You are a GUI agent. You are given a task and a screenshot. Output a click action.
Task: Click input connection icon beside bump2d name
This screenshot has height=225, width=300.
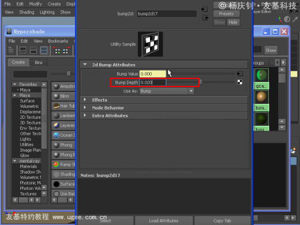205,9
